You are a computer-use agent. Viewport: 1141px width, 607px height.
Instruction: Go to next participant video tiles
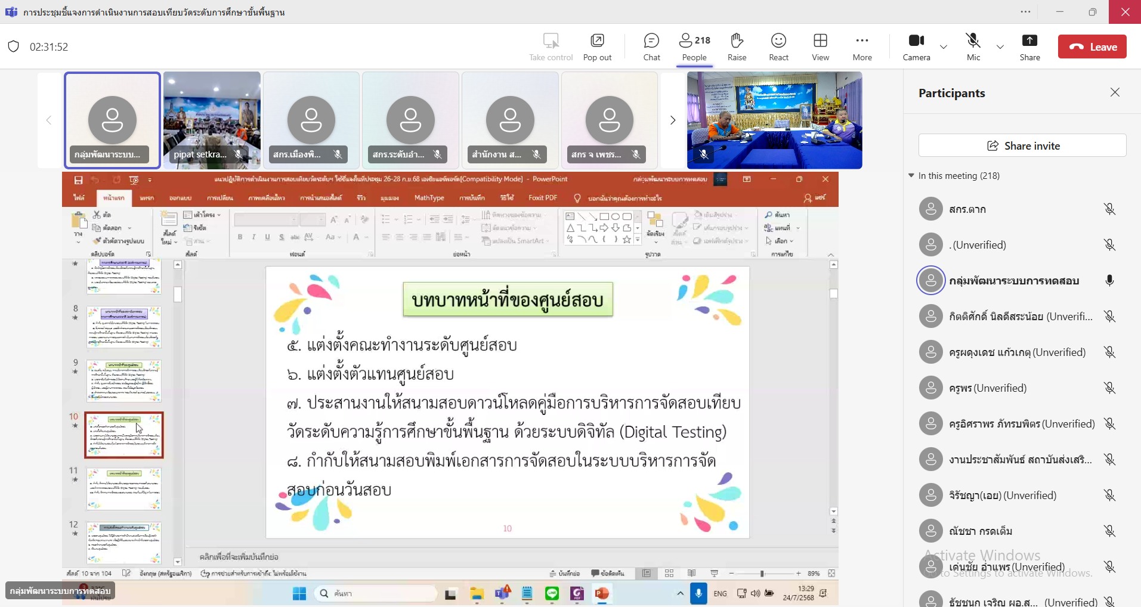click(x=673, y=120)
